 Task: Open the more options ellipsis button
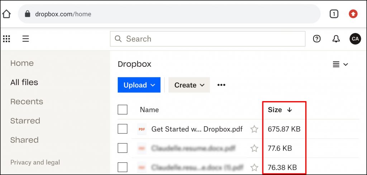pyautogui.click(x=221, y=85)
